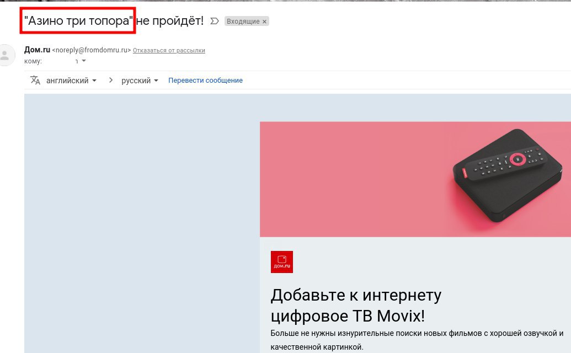
Task: Click the кому recipient line
Action: (55, 61)
